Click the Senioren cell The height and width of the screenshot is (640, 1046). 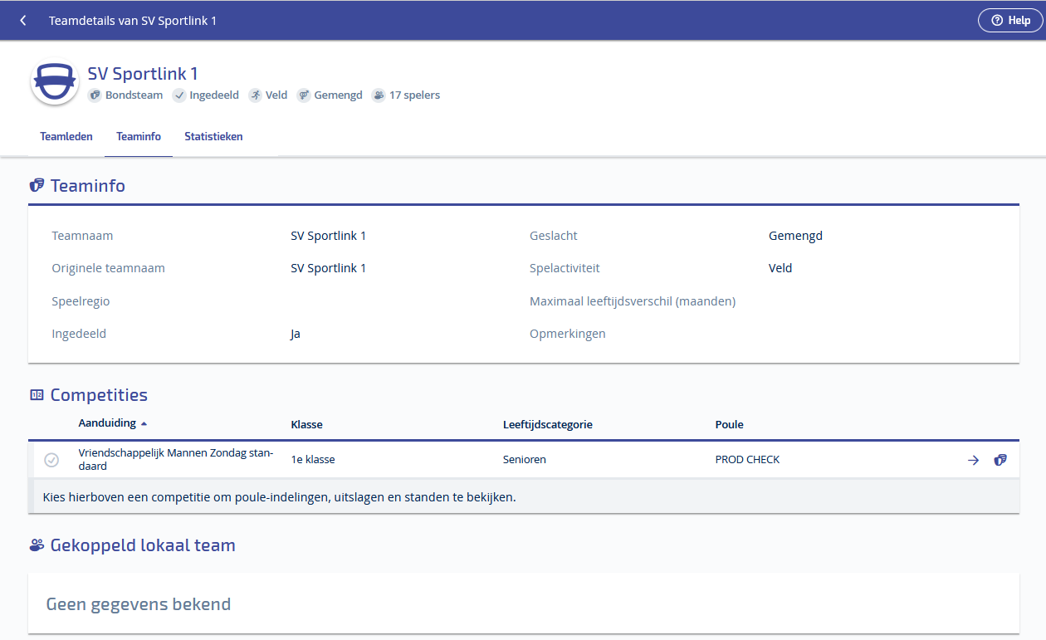tap(525, 459)
